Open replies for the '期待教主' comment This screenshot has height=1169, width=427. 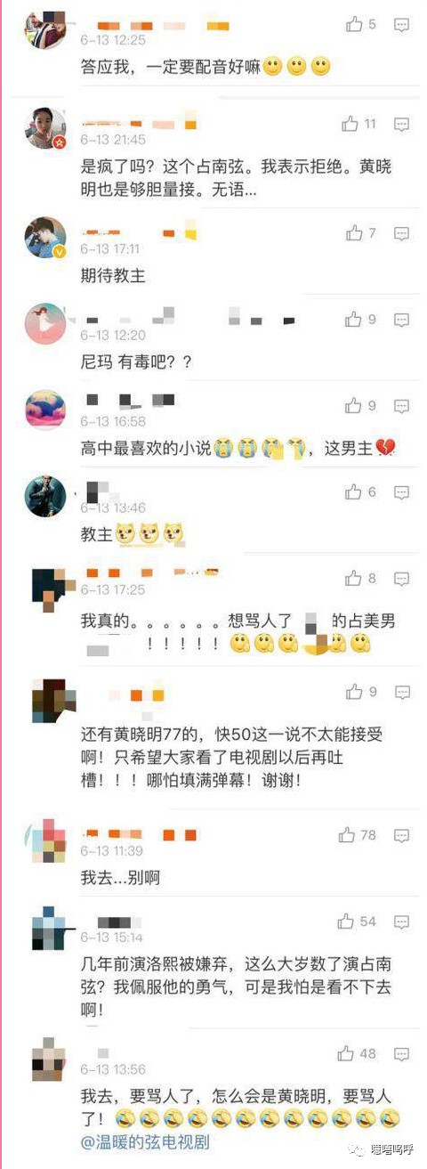tap(401, 233)
